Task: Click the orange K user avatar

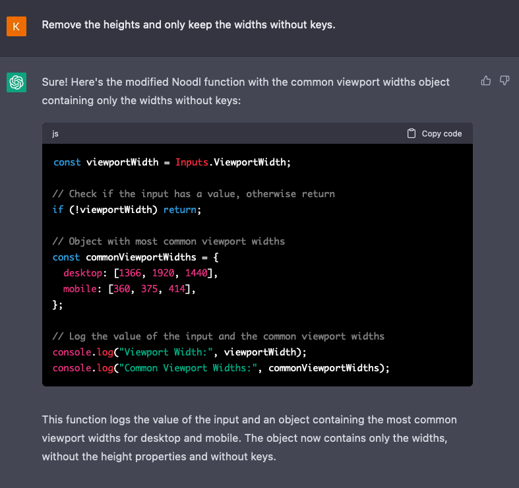Action: 16,26
